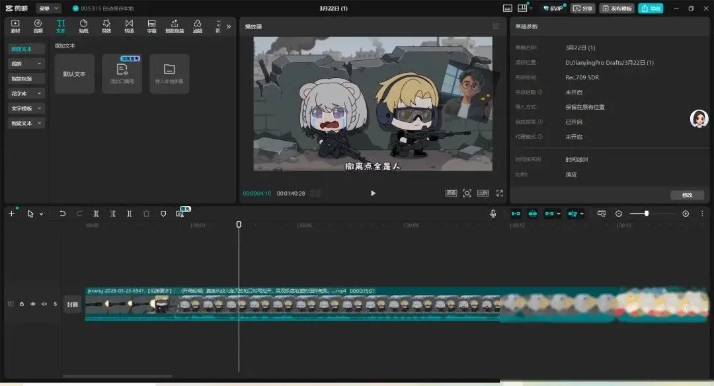This screenshot has width=714, height=386.
Task: Toggle main track magnet
Action: click(516, 213)
